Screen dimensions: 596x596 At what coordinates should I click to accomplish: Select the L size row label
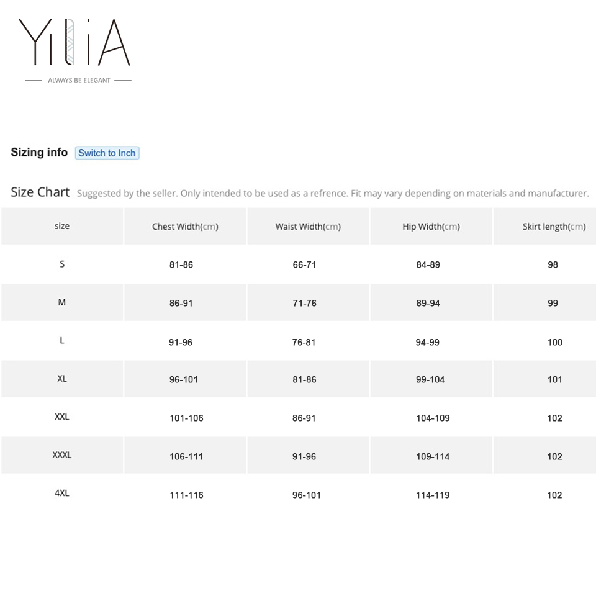[x=61, y=340]
